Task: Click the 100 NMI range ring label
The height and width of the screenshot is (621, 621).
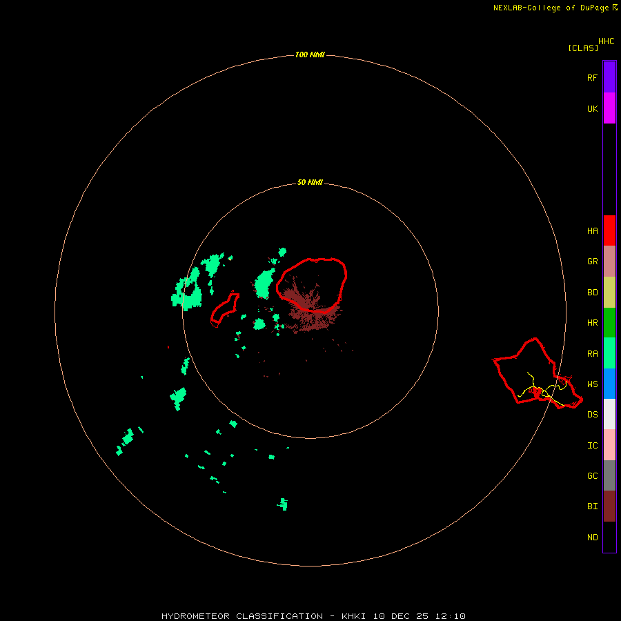Action: (310, 55)
